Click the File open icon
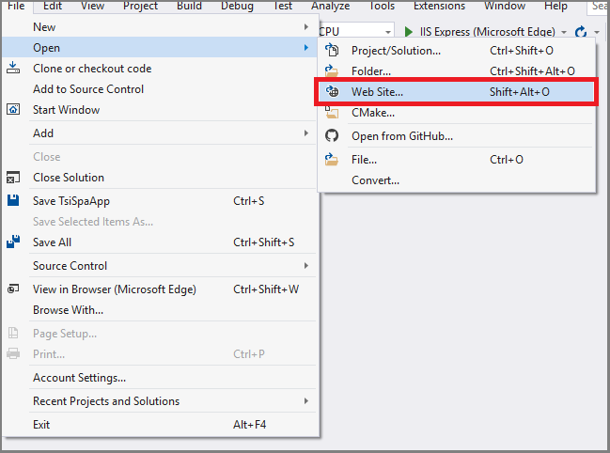610x453 pixels. click(332, 160)
